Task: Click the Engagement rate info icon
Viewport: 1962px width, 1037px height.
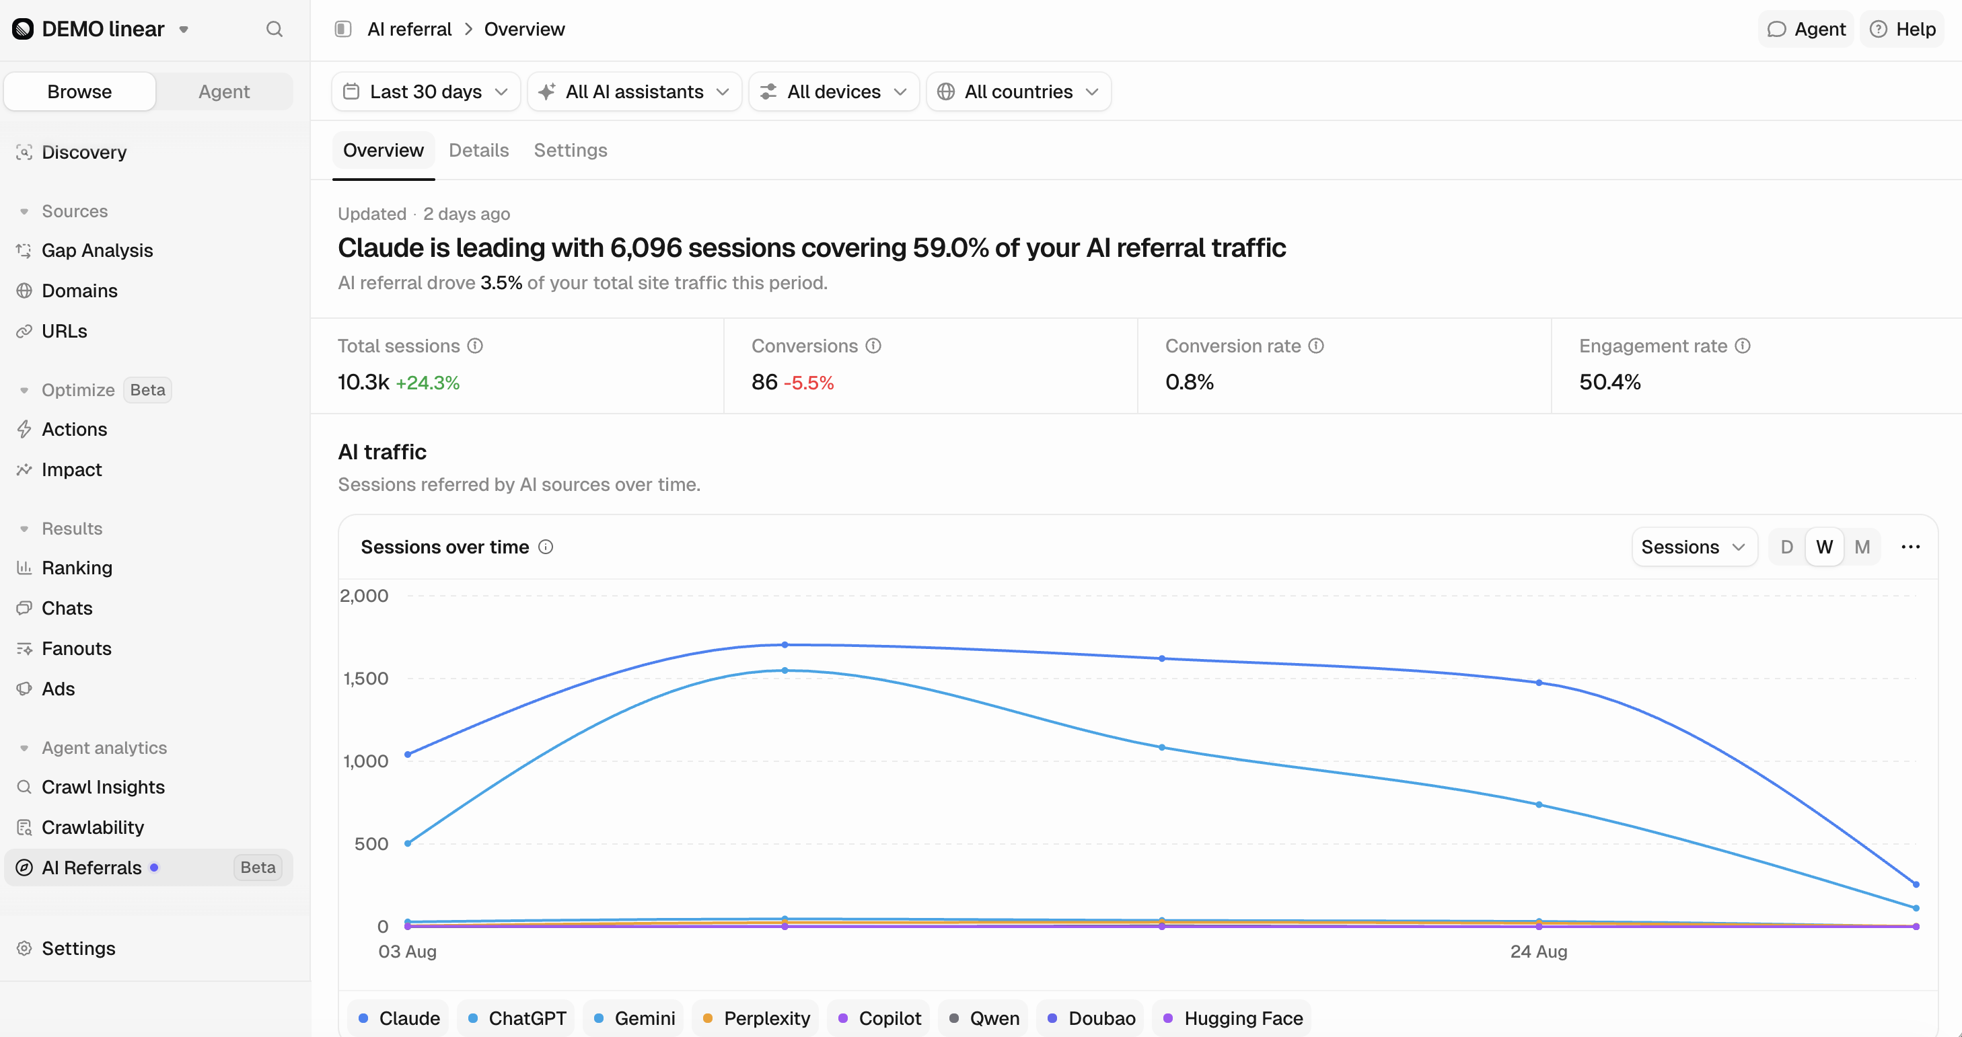Action: pyautogui.click(x=1743, y=346)
